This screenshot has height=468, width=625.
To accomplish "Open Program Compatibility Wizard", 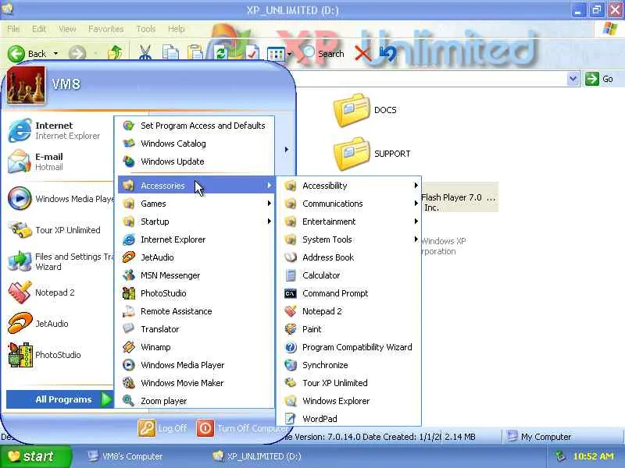I will point(349,346).
